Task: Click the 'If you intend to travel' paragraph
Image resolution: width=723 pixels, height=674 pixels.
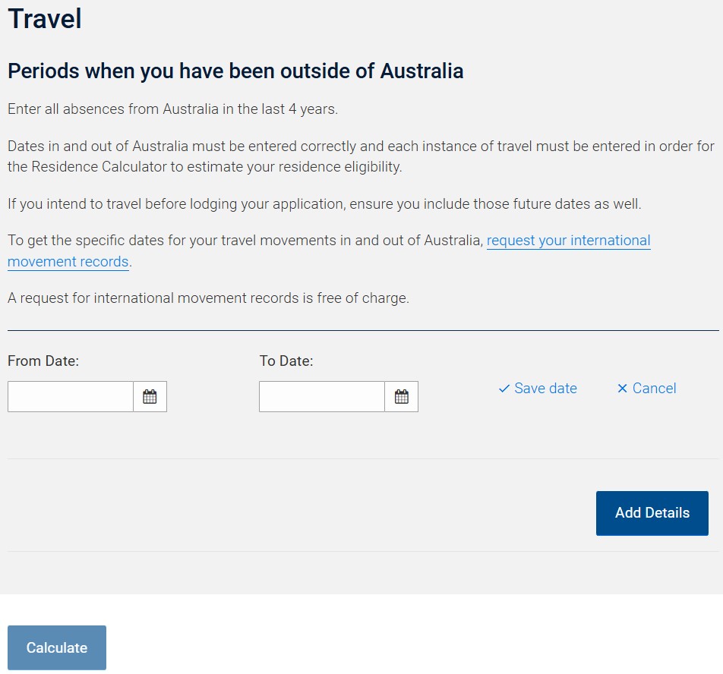Action: click(x=324, y=203)
